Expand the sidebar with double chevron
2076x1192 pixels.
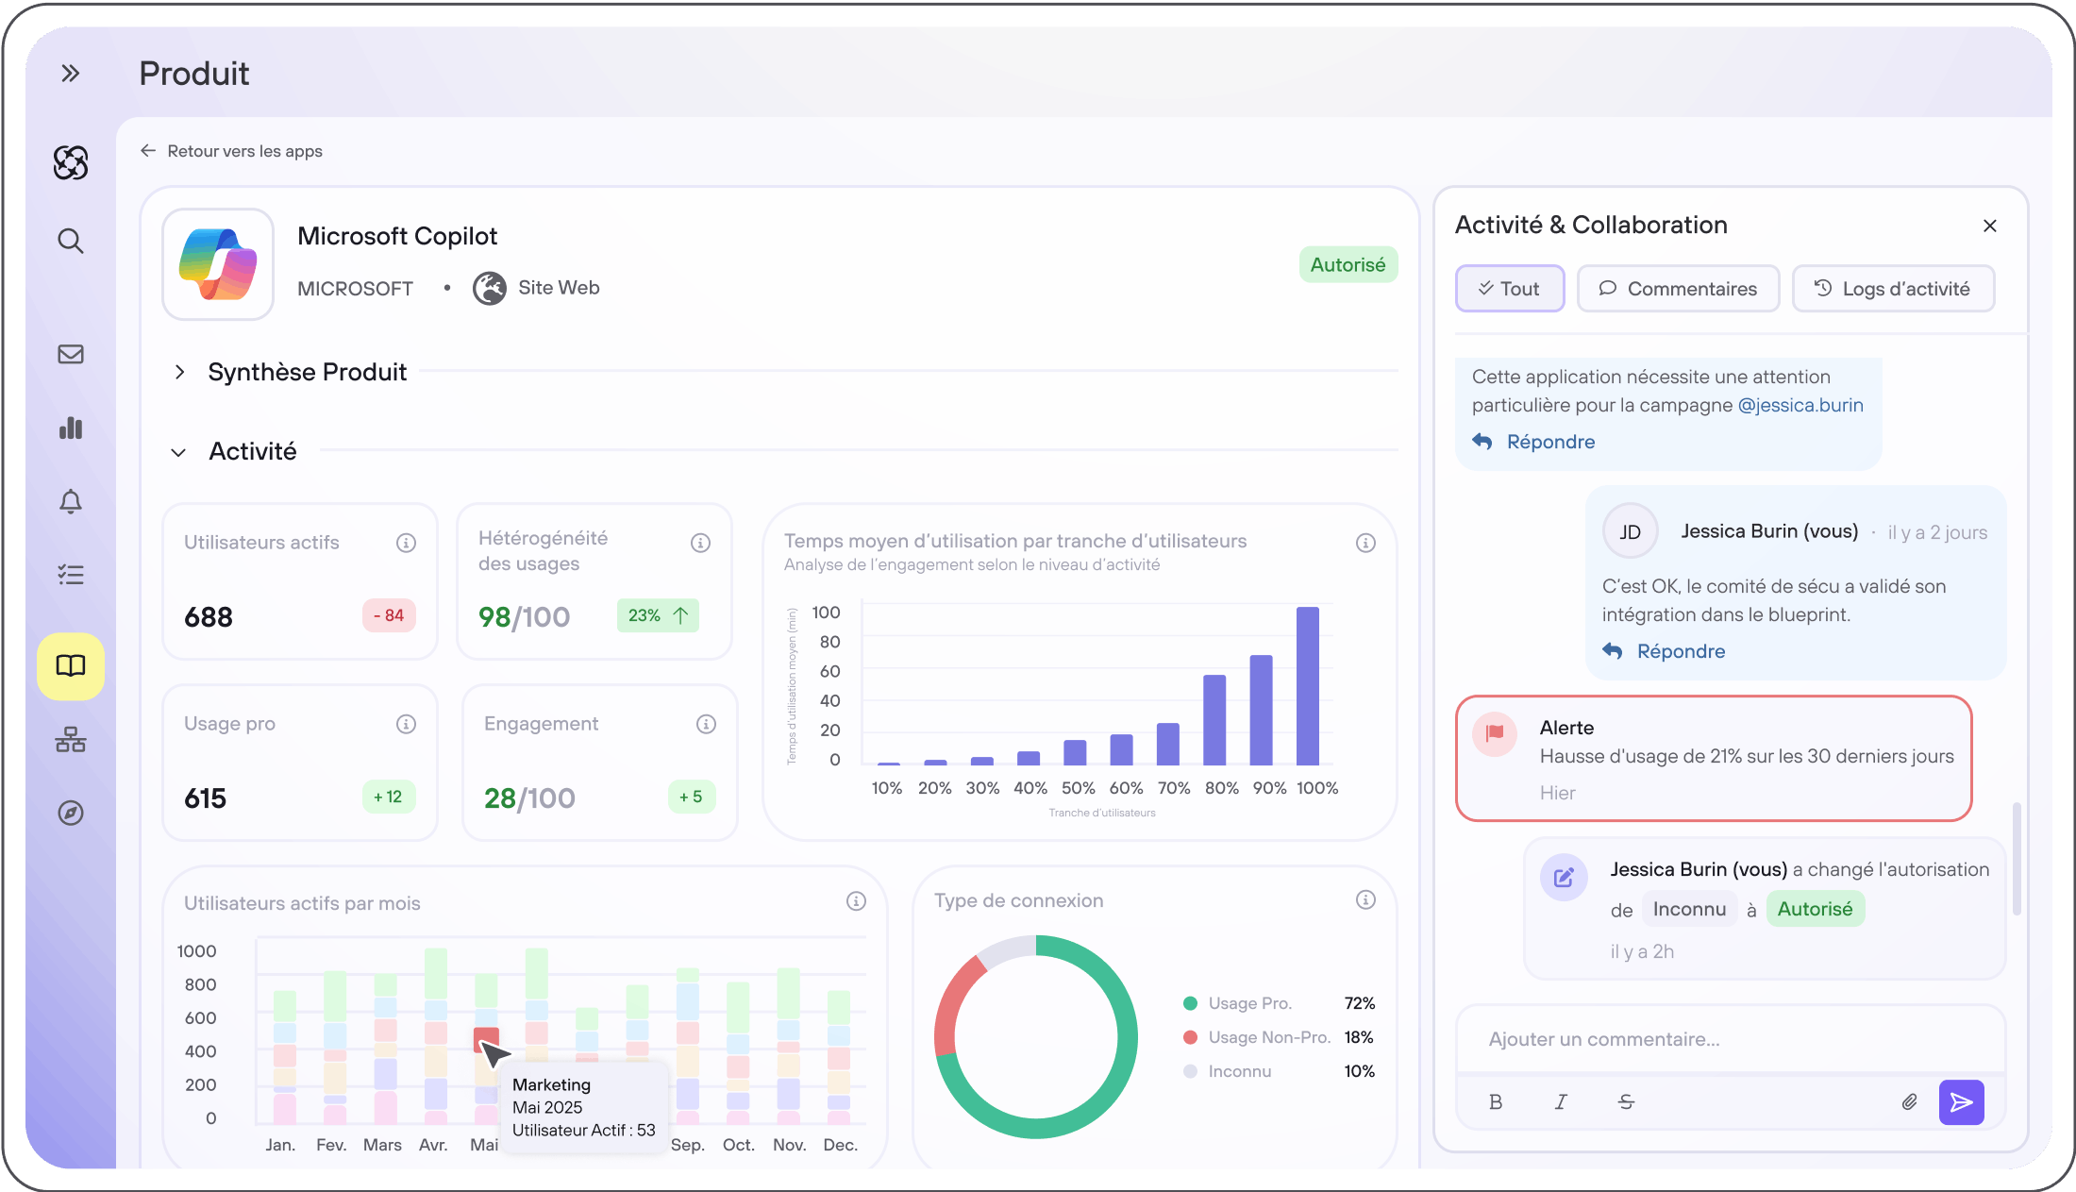pos(71,74)
